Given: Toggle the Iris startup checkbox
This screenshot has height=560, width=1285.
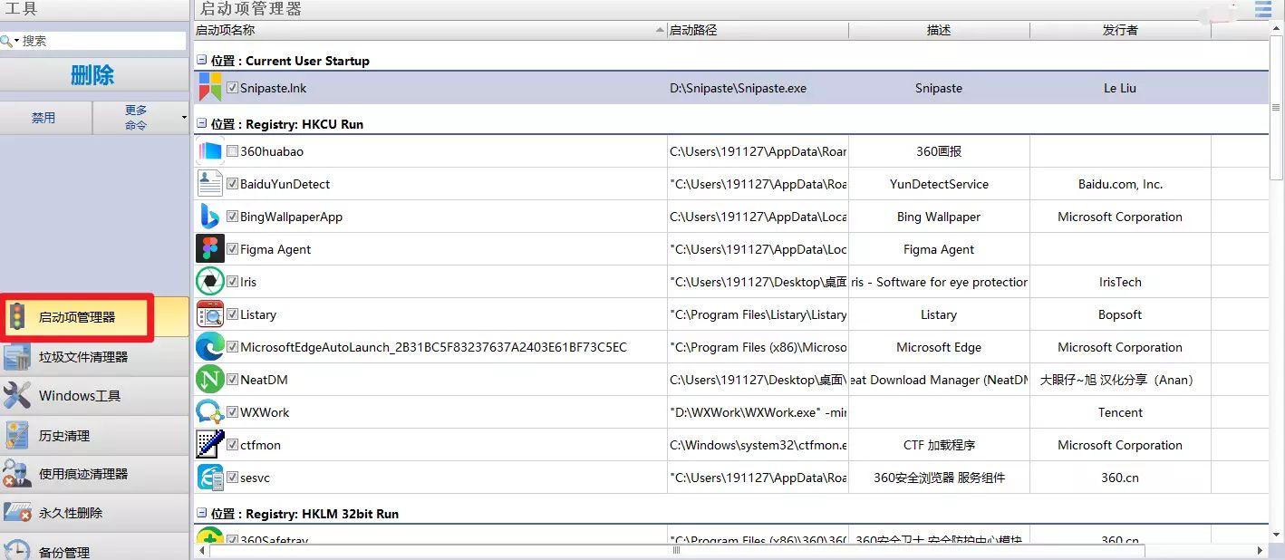Looking at the screenshot, I should [233, 282].
